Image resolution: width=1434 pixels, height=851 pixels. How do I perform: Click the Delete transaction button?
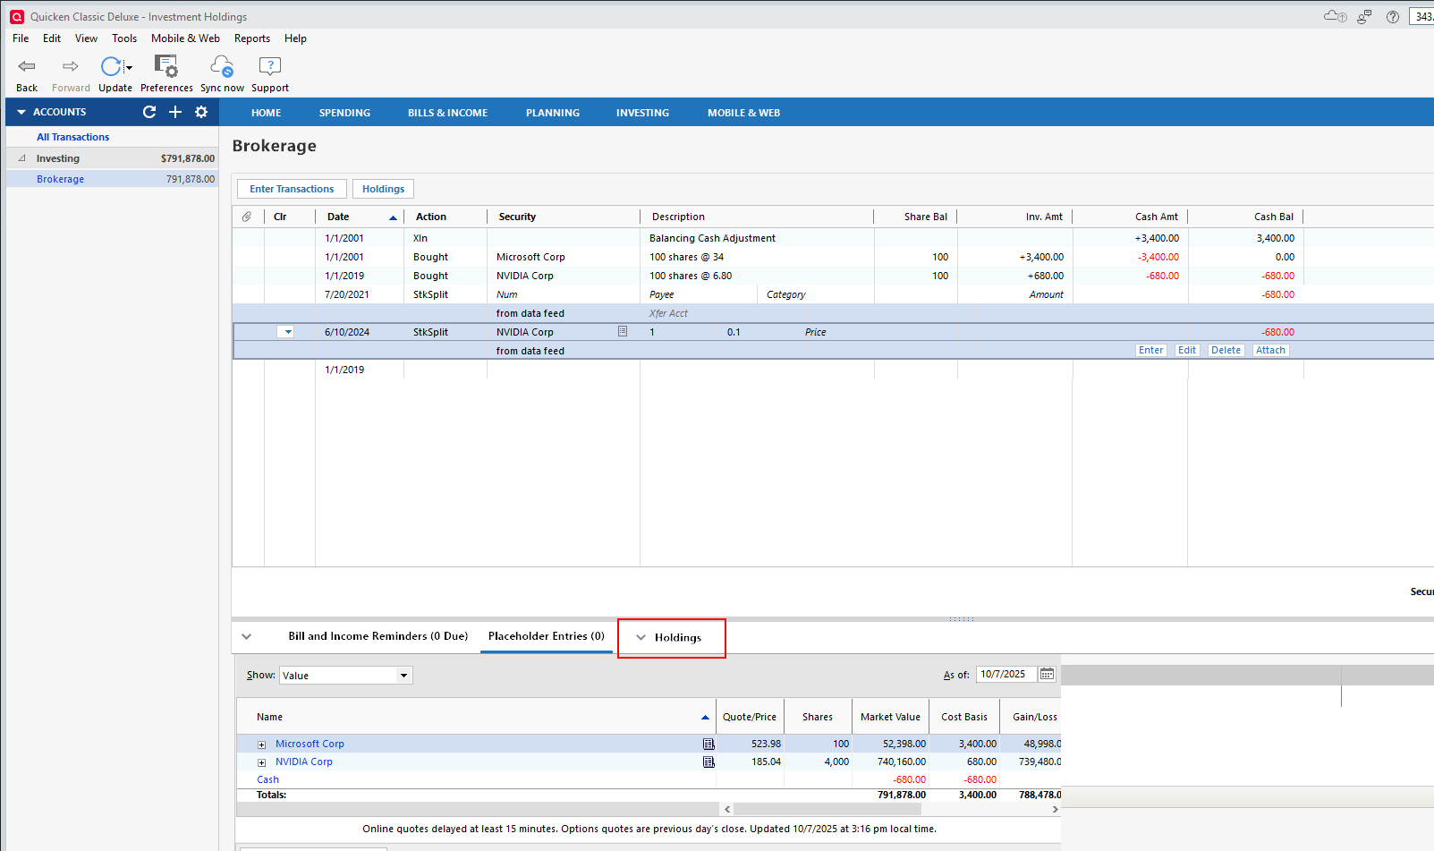tap(1226, 351)
